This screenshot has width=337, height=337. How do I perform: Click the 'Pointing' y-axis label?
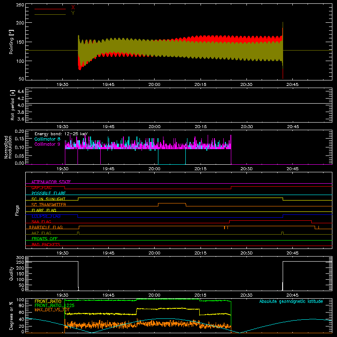(x=11, y=42)
